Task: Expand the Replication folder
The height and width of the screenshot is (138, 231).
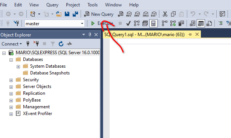Action: click(11, 94)
